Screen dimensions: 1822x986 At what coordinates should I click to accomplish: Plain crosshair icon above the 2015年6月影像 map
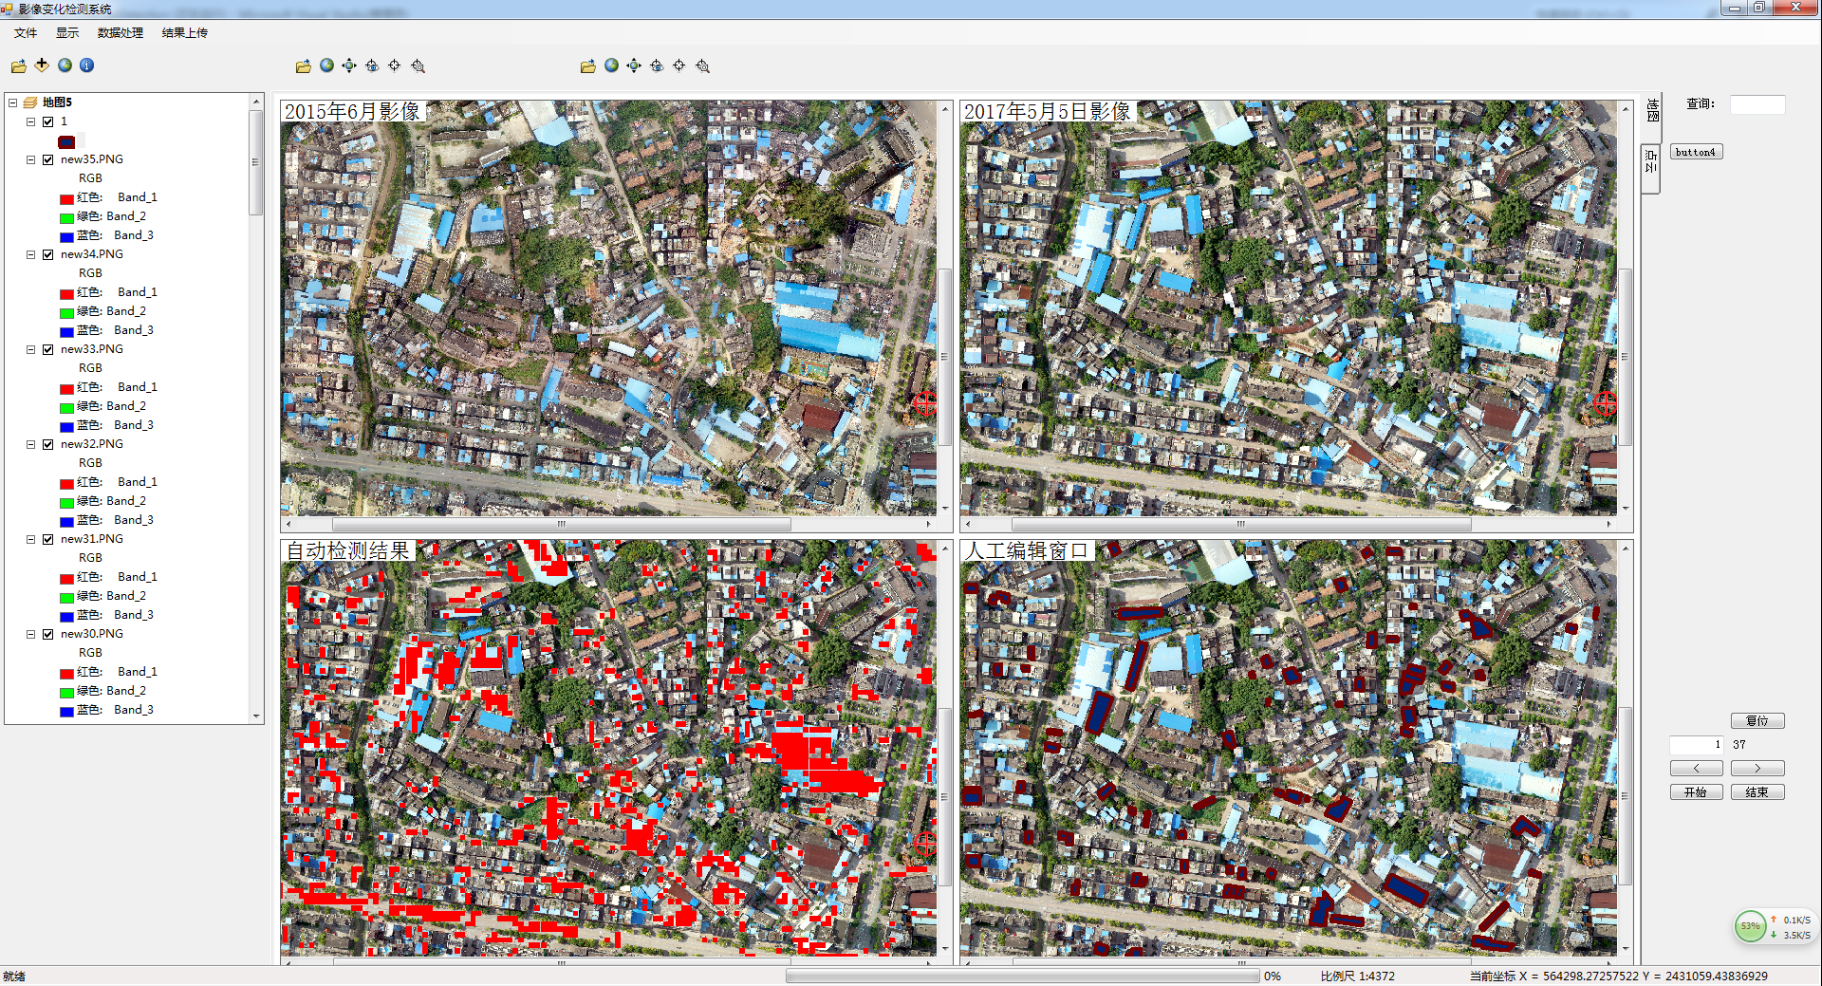click(x=395, y=65)
